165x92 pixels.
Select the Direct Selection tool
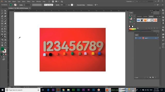coord(5,11)
